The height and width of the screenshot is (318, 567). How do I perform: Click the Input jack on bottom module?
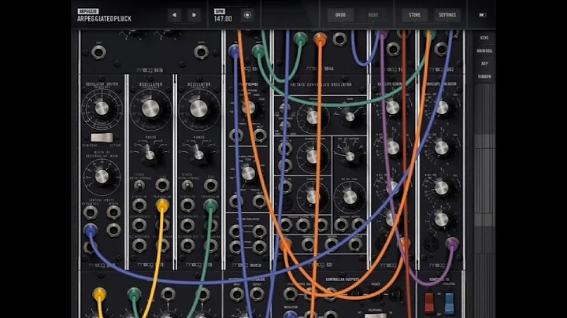(x=237, y=294)
